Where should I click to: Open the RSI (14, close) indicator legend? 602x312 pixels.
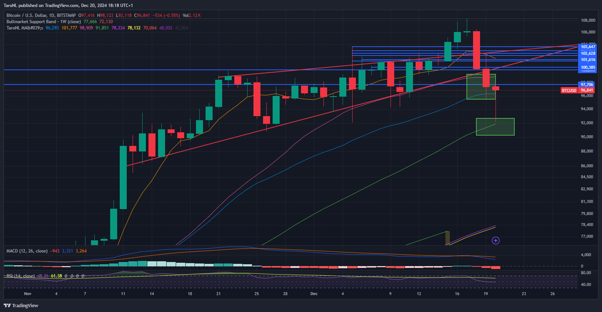coord(21,276)
